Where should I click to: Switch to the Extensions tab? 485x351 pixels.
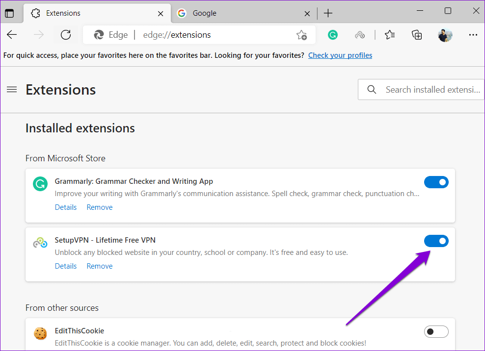97,13
